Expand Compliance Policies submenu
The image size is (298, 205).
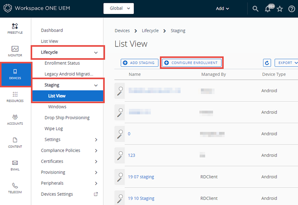tap(96, 151)
